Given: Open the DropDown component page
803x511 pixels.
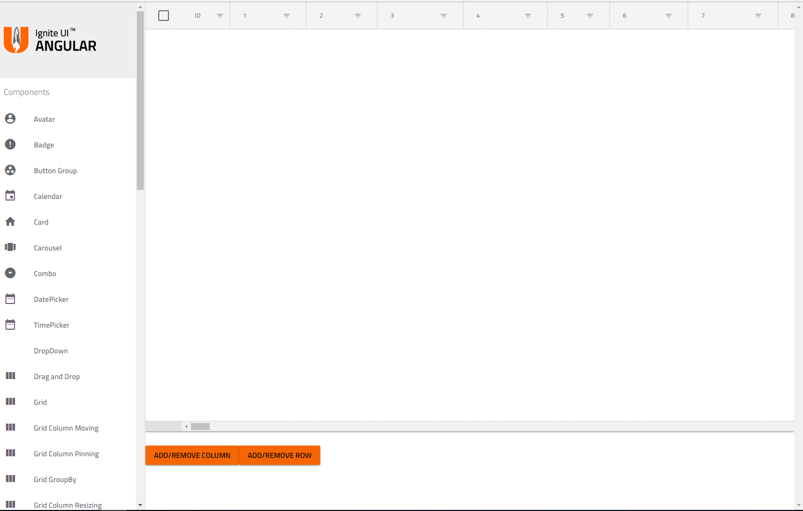Looking at the screenshot, I should [50, 350].
